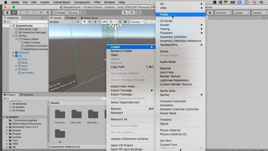Toggle scene lighting bulb icon
Screen dimensions: 268x151
[x=85, y=22]
